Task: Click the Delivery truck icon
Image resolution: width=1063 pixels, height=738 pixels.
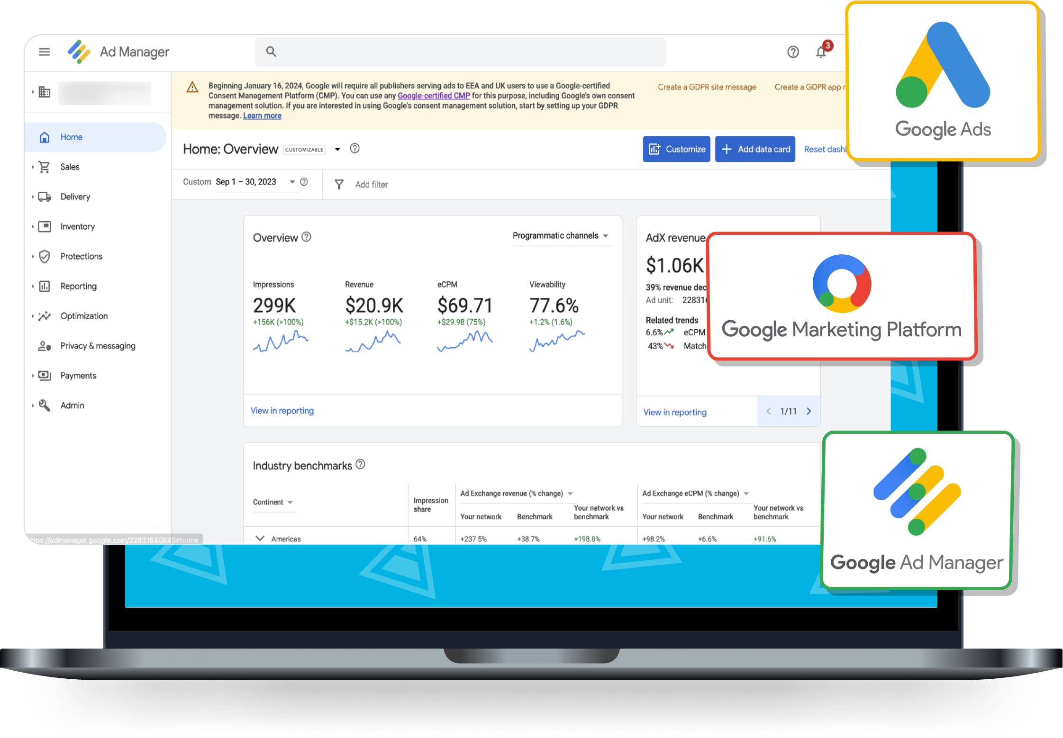Action: 44,197
